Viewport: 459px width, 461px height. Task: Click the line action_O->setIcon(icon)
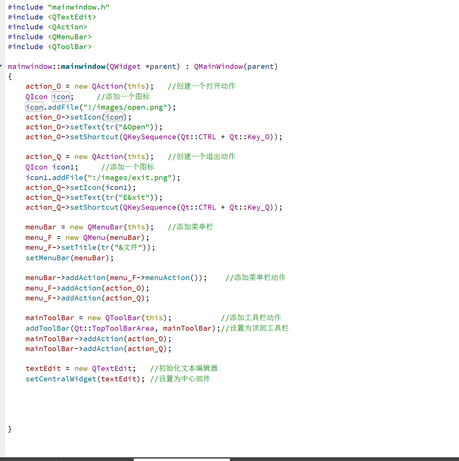(x=78, y=117)
